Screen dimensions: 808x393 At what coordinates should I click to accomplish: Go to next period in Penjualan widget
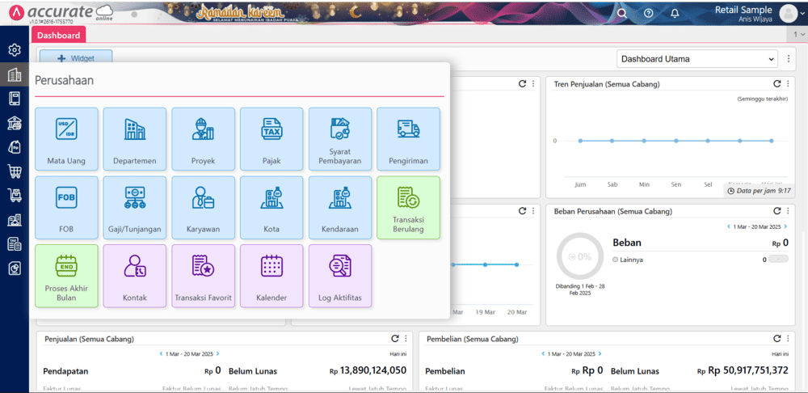217,354
